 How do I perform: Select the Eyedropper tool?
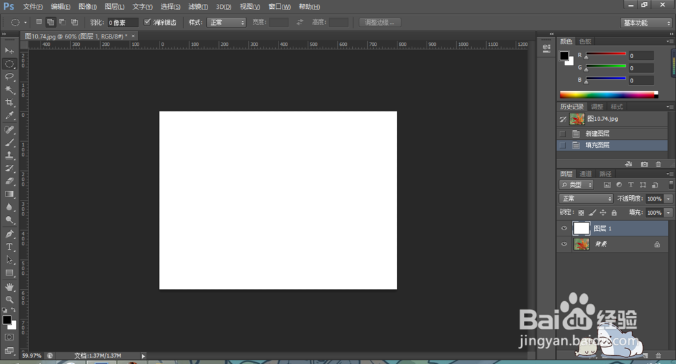point(9,115)
